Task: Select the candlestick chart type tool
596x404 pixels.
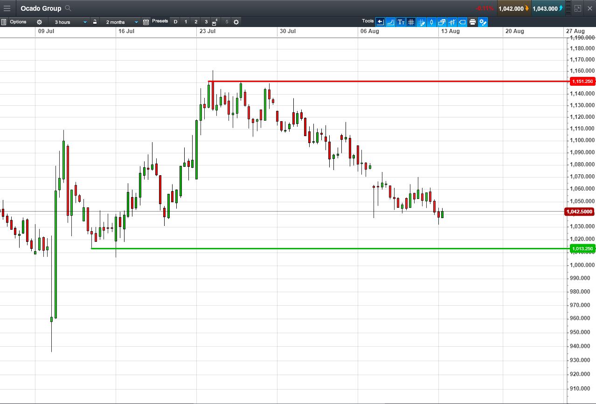Action: (x=431, y=22)
